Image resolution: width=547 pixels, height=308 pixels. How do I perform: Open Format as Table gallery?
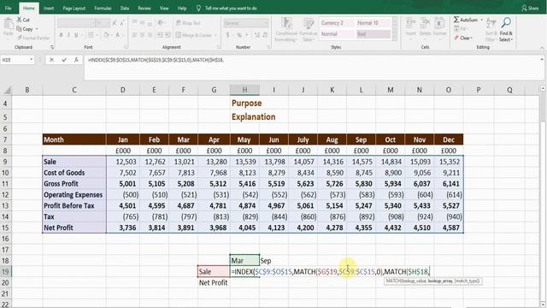308,29
